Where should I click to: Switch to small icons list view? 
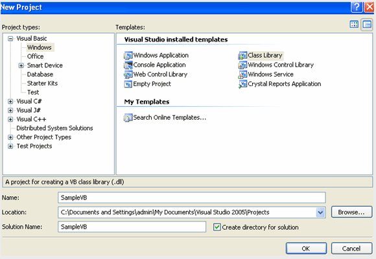click(367, 24)
